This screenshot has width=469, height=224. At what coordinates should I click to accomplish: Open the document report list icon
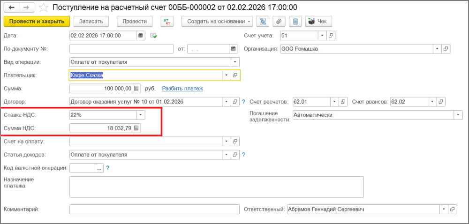coord(295,22)
